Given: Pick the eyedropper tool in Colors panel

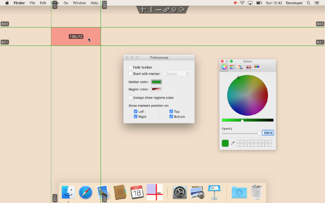Looking at the screenshot, I should 232,143.
